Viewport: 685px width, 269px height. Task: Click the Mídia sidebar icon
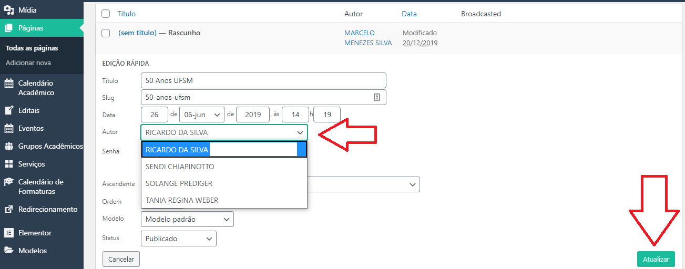9,10
